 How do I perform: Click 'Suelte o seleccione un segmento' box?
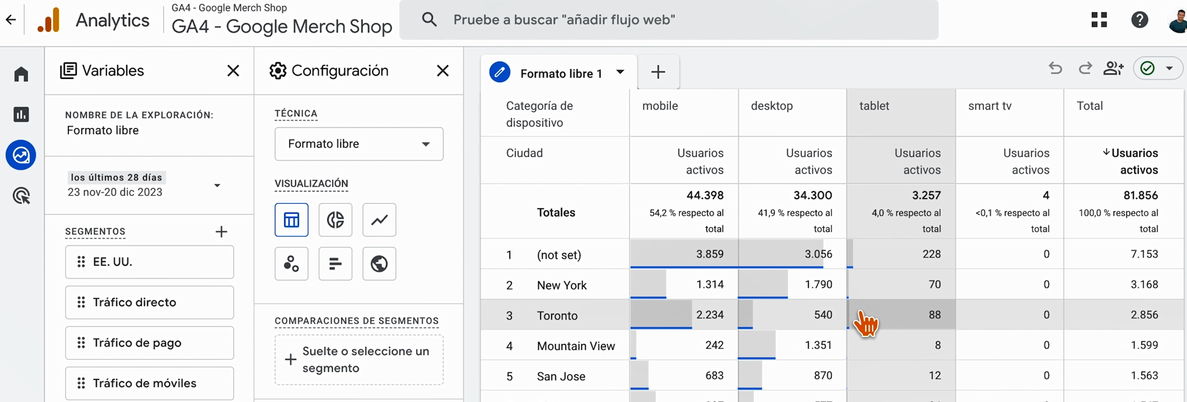359,360
